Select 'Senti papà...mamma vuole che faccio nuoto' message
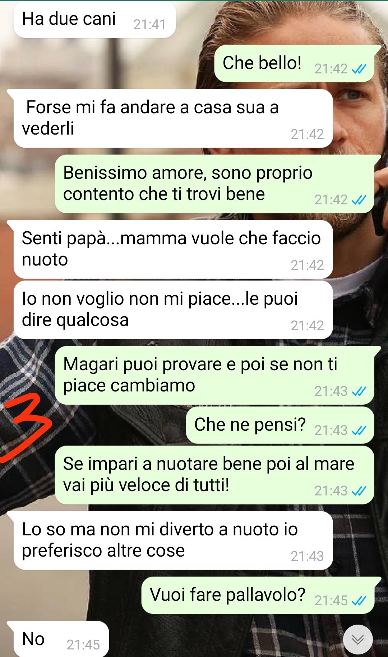Image resolution: width=388 pixels, height=657 pixels. pos(173,250)
